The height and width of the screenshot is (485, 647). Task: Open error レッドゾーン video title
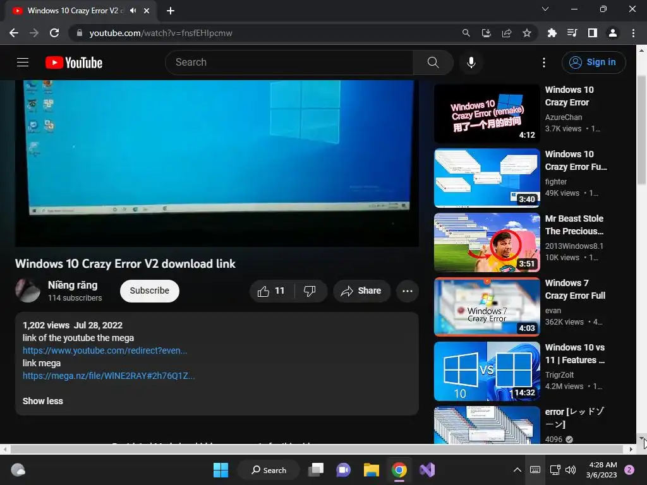pos(574,418)
